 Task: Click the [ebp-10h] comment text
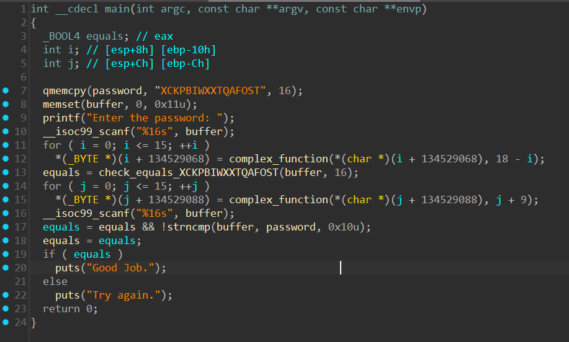tap(189, 50)
